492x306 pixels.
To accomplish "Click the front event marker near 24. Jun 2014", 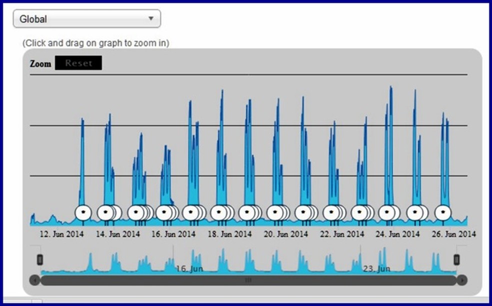I will pos(386,213).
